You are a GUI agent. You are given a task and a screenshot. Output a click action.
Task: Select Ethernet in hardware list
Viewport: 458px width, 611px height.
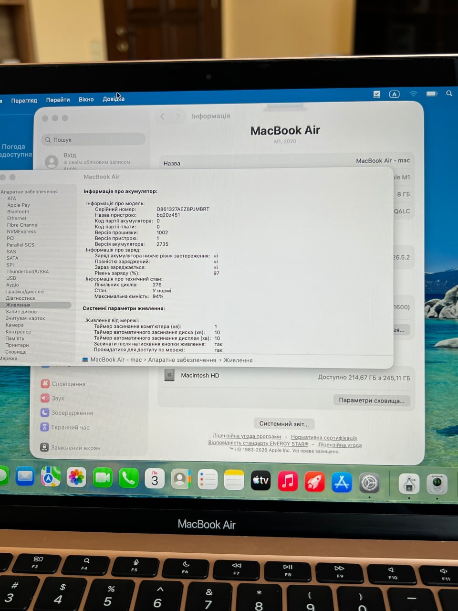tap(17, 219)
